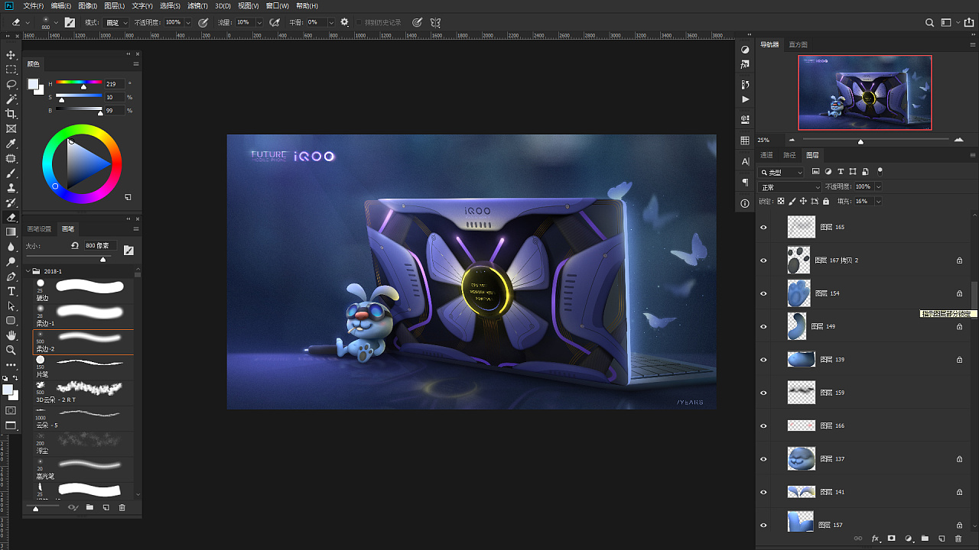Filter layers by text type icon

pyautogui.click(x=841, y=172)
